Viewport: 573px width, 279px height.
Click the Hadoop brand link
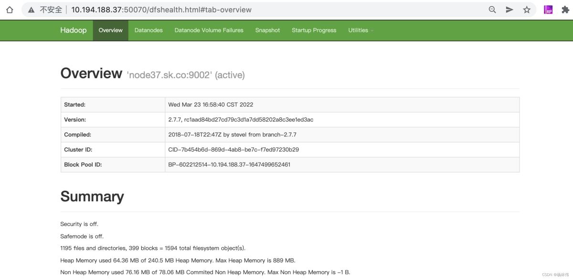click(73, 30)
